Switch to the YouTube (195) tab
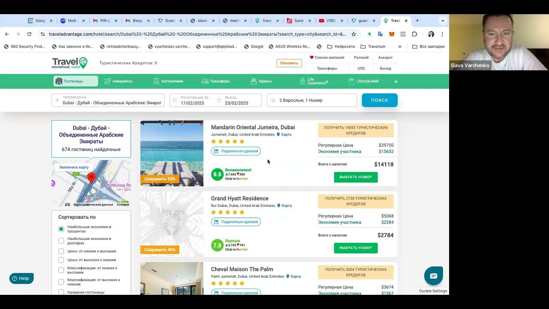The image size is (549, 309). [x=331, y=21]
